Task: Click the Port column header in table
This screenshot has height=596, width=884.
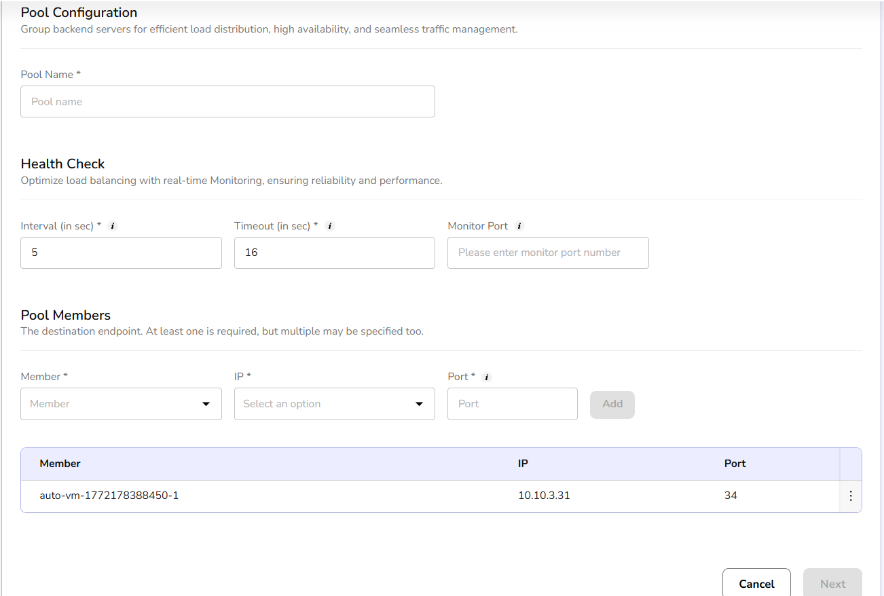Action: (x=735, y=464)
